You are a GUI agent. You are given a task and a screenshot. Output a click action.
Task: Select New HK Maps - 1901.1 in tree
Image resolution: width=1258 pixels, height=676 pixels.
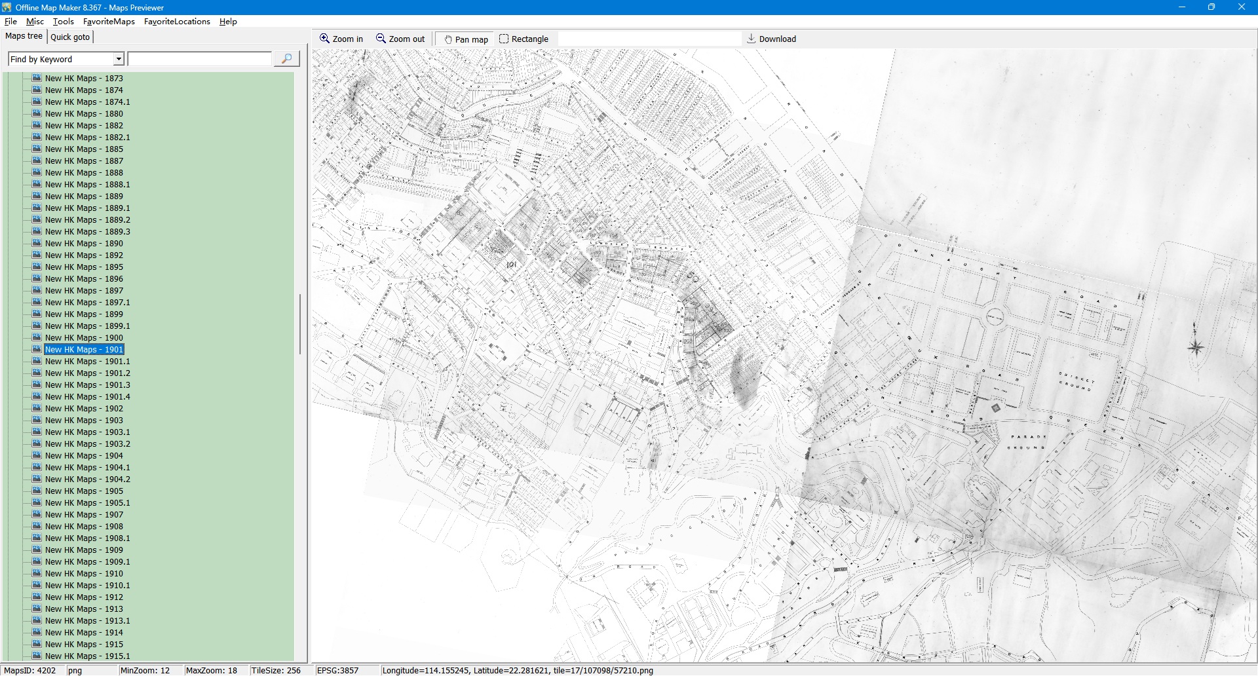click(87, 362)
